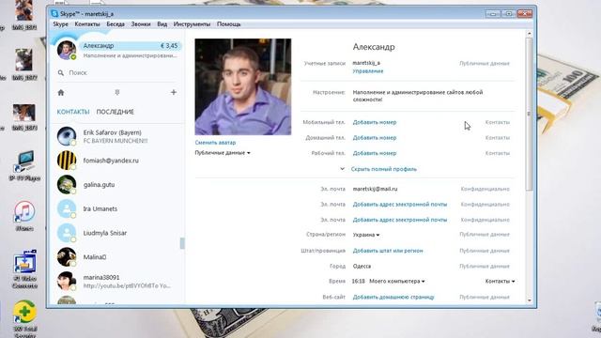Image resolution: width=601 pixels, height=338 pixels.
Task: Open the Инструменты menu
Action: point(192,24)
